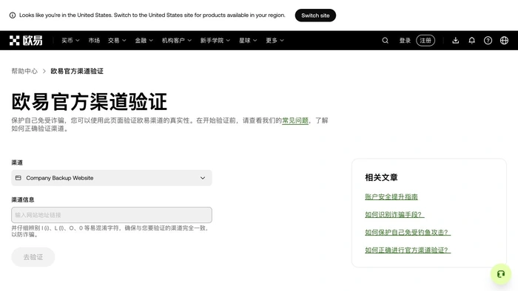Expand the 更多 dropdown menu
518x291 pixels.
(275, 40)
